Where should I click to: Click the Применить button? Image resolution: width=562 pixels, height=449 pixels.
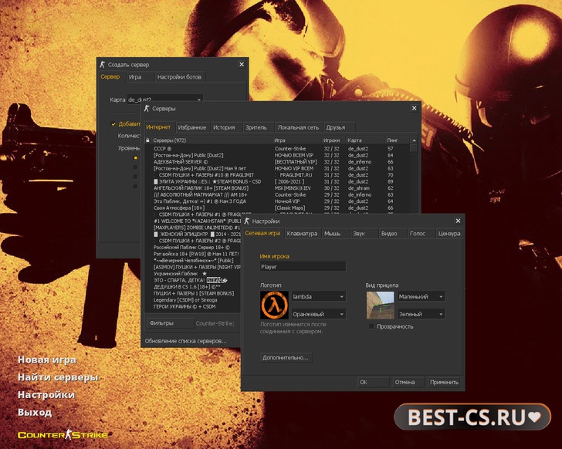click(445, 382)
